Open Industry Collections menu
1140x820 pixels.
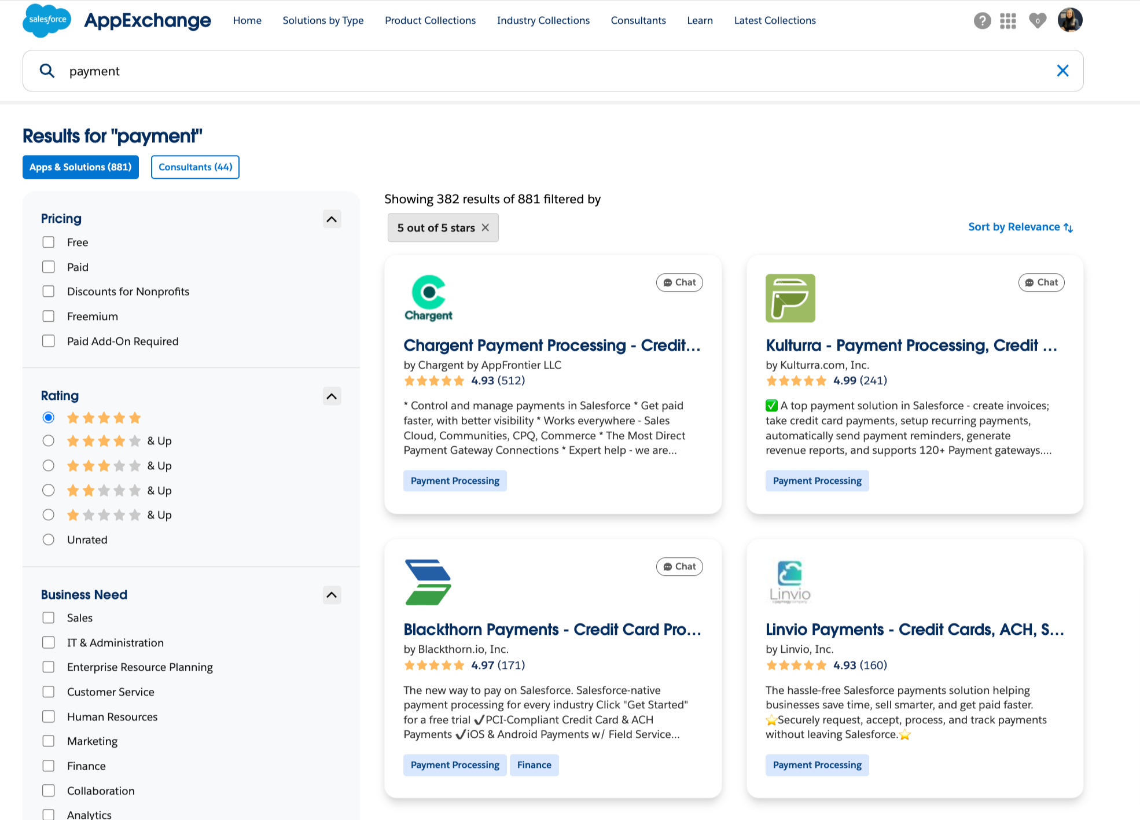pyautogui.click(x=543, y=20)
